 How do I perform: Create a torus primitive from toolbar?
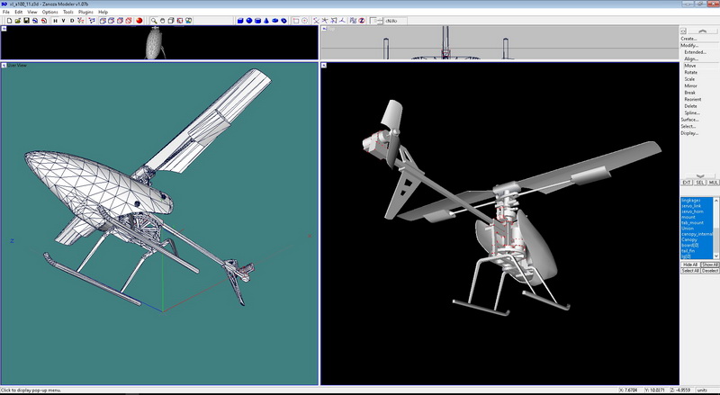[284, 19]
